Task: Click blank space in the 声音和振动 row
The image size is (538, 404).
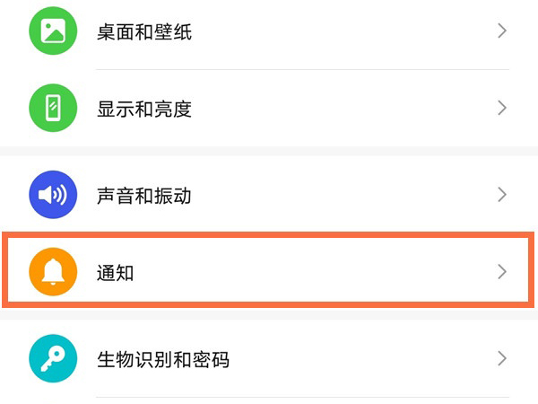Action: 341,195
